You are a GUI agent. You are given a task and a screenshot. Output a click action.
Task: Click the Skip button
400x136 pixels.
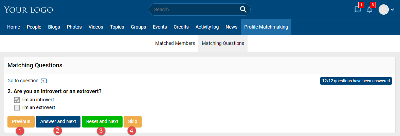tap(133, 122)
